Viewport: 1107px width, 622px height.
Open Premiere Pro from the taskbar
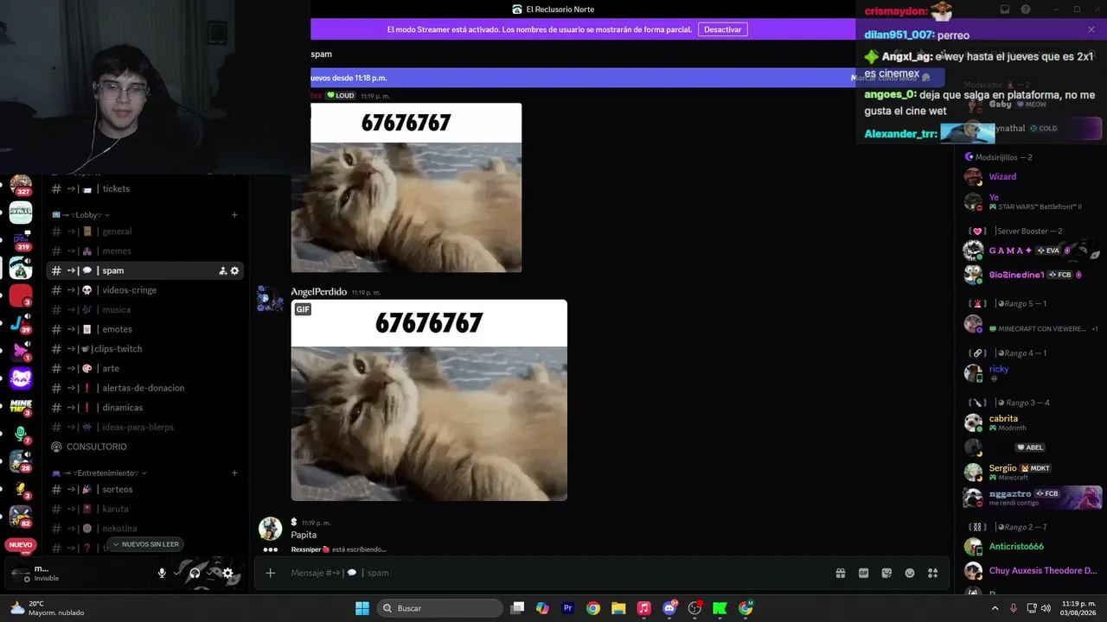click(568, 608)
